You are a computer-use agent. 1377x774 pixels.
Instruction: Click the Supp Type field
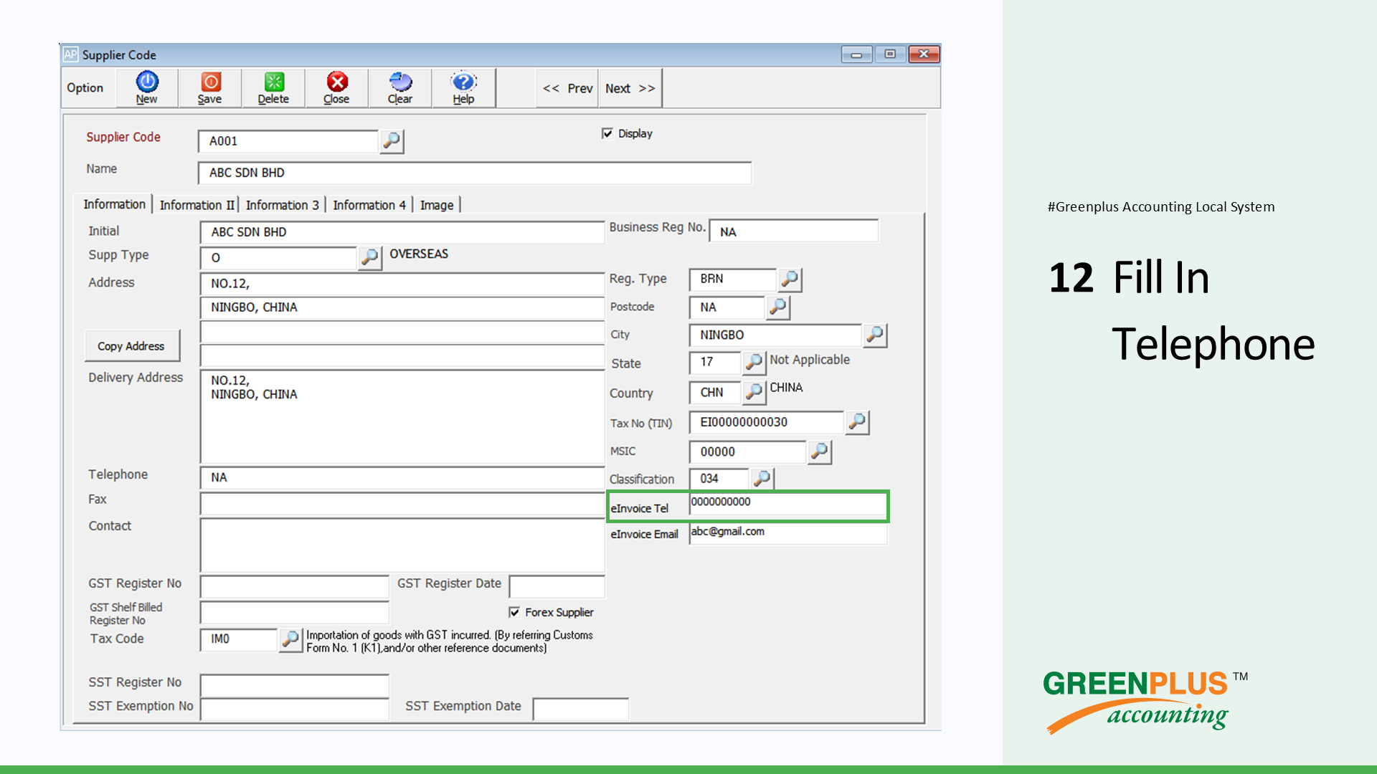tap(278, 258)
